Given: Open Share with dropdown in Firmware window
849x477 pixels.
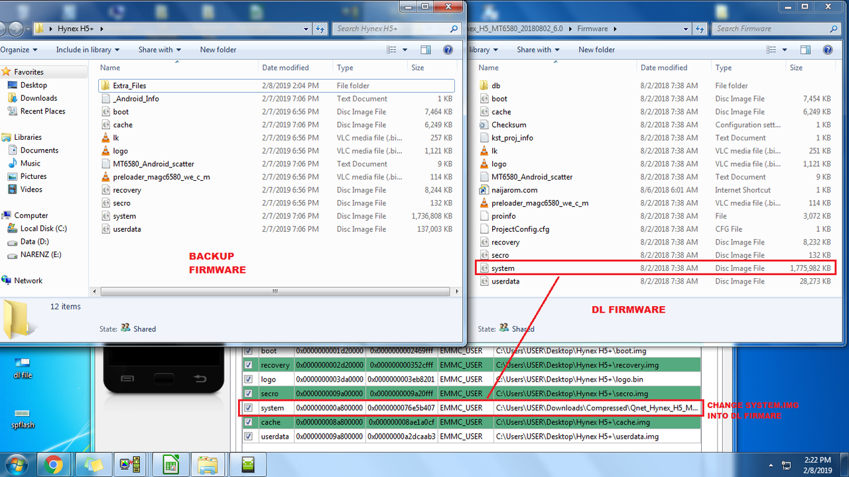Looking at the screenshot, I should [538, 50].
